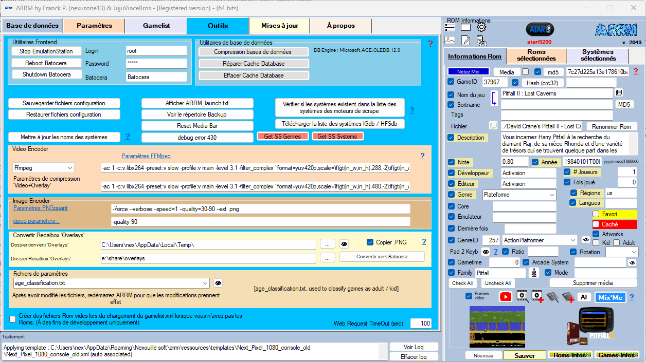646x362 pixels.
Task: Click the picture icon below the sliders icon
Action: 450,40
